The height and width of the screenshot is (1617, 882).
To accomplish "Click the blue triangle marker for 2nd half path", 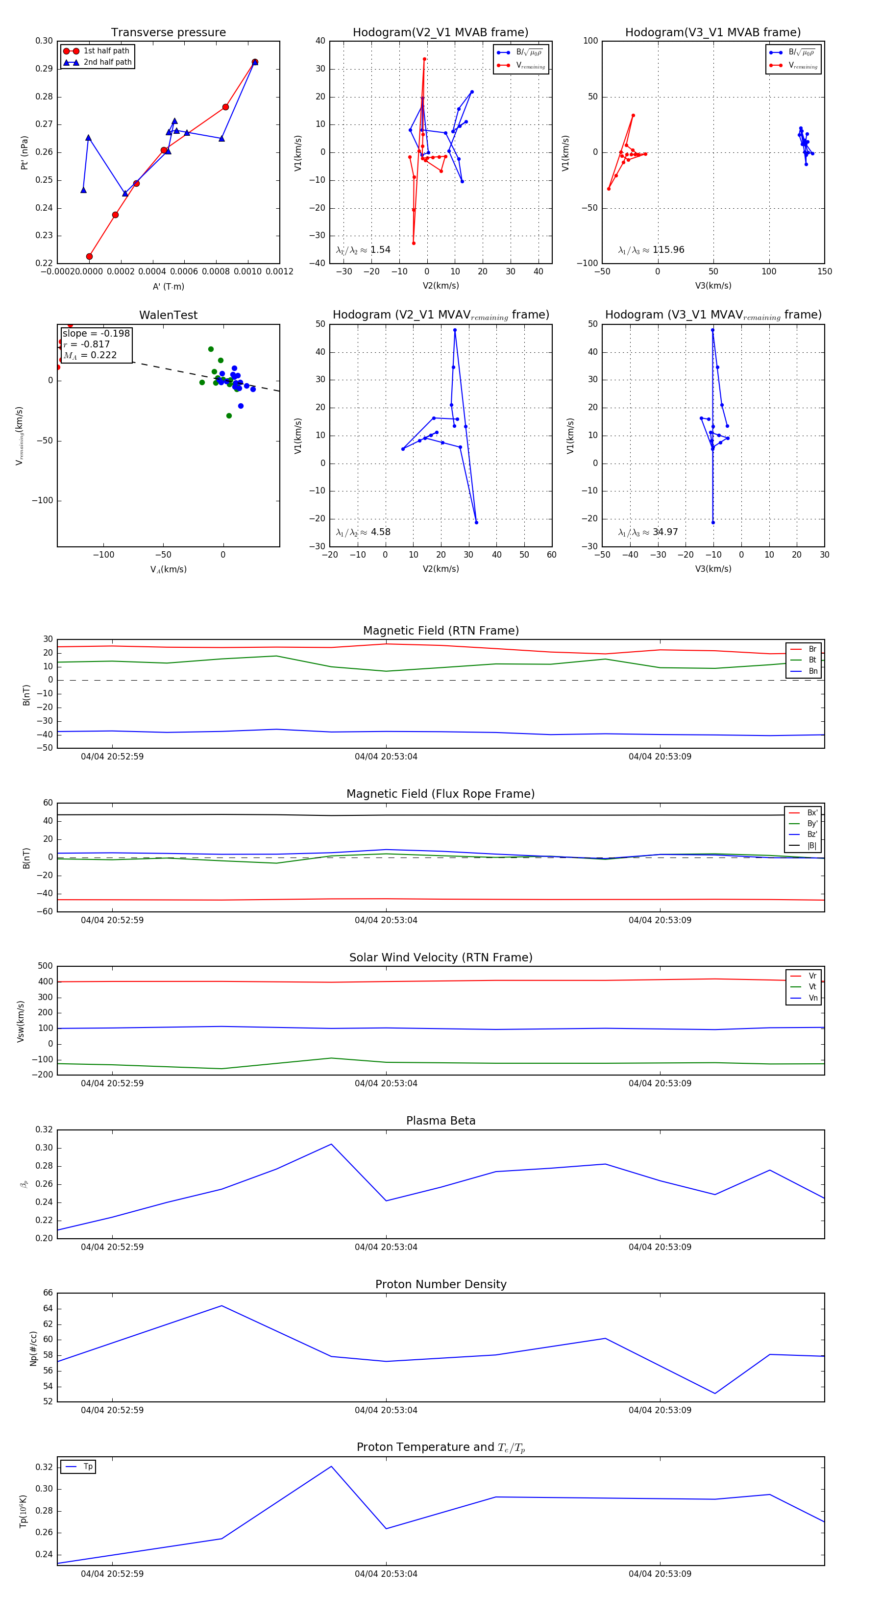I will [x=71, y=62].
